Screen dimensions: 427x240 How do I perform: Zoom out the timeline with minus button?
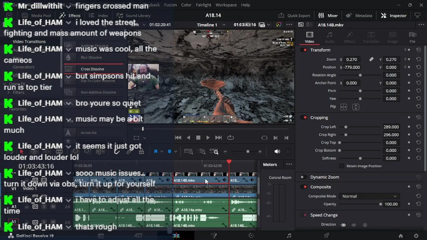click(x=225, y=152)
